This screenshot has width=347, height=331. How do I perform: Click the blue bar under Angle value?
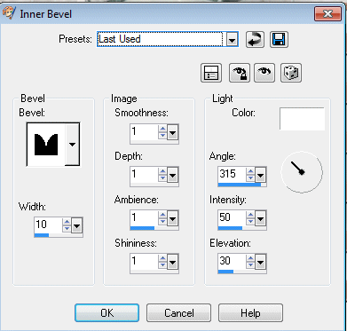point(240,185)
